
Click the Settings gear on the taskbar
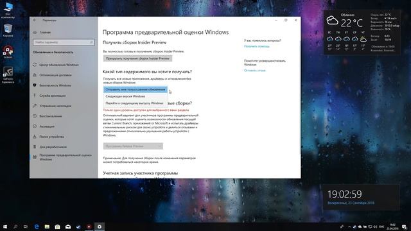[x=100, y=227]
